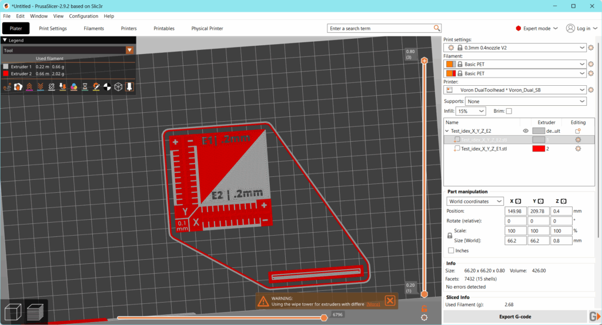Viewport: 602px width, 325px height.
Task: Check the Inches checkbox
Action: [451, 250]
